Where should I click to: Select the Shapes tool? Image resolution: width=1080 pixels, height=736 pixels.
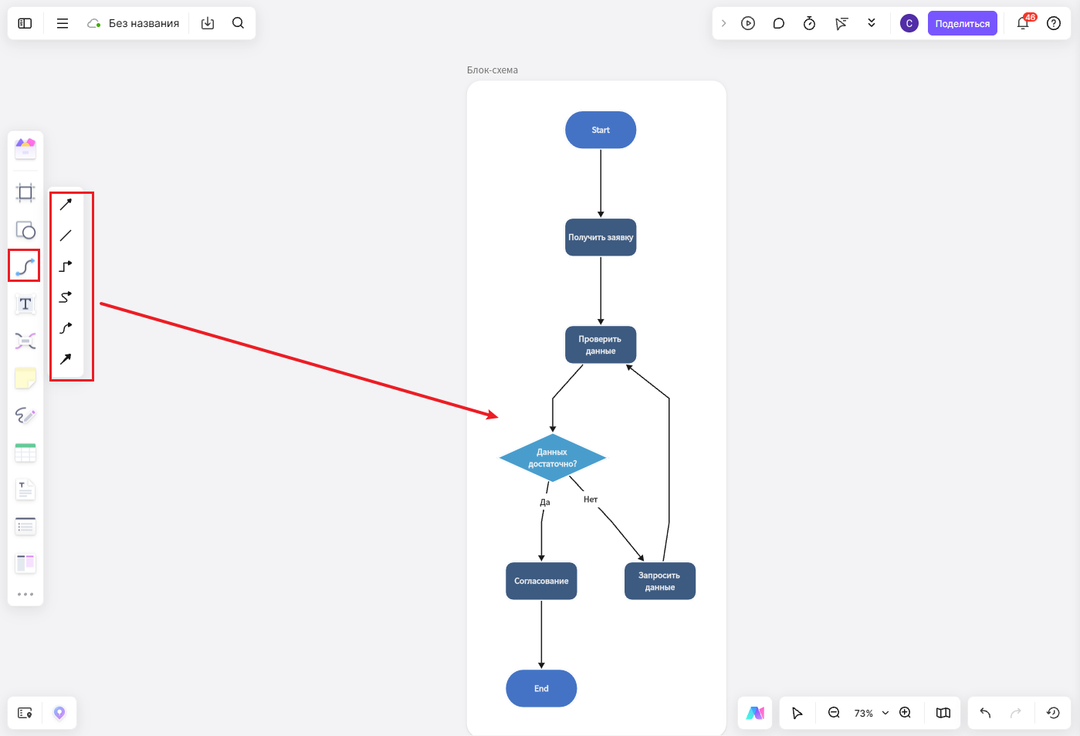point(25,230)
